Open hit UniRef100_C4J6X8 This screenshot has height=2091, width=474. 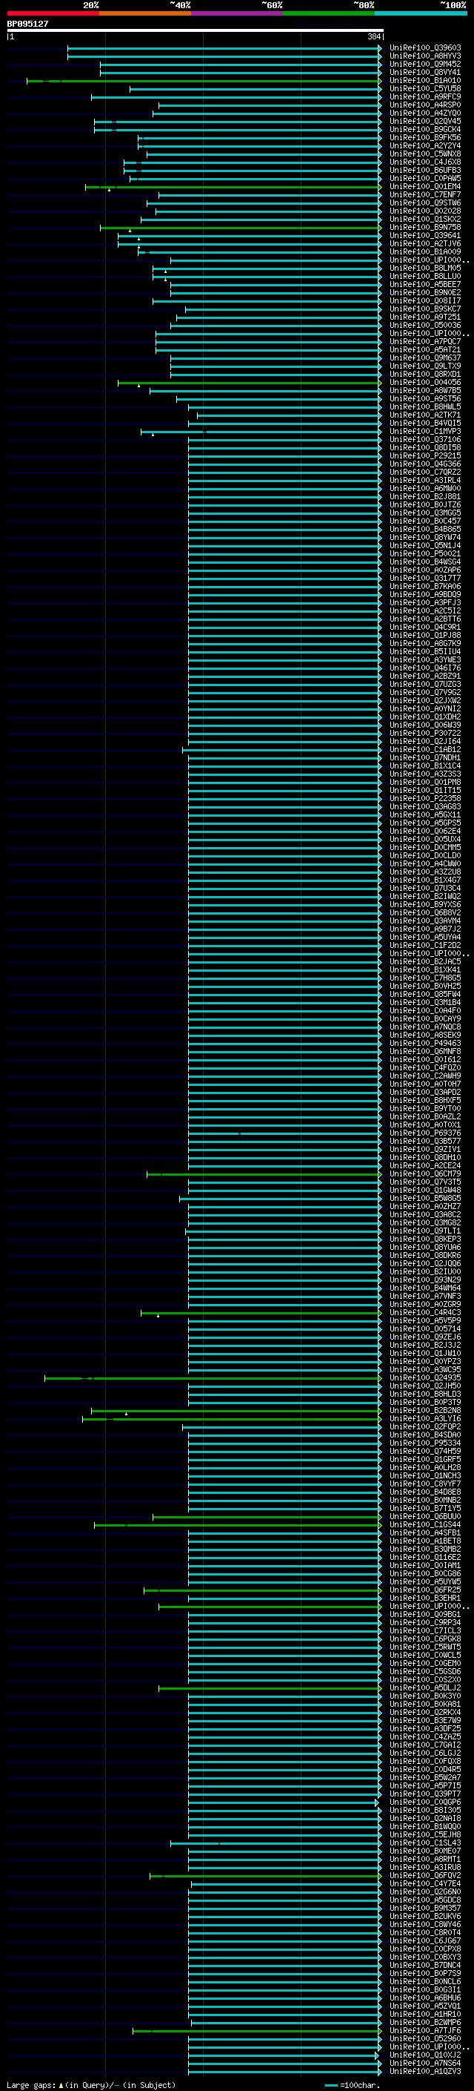pyautogui.click(x=424, y=162)
